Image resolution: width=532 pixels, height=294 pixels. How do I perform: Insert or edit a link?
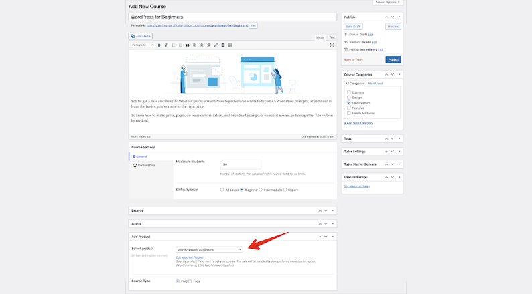[x=216, y=45]
